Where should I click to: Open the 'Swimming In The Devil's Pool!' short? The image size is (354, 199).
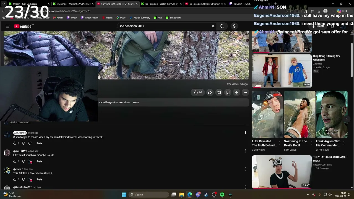click(x=300, y=114)
